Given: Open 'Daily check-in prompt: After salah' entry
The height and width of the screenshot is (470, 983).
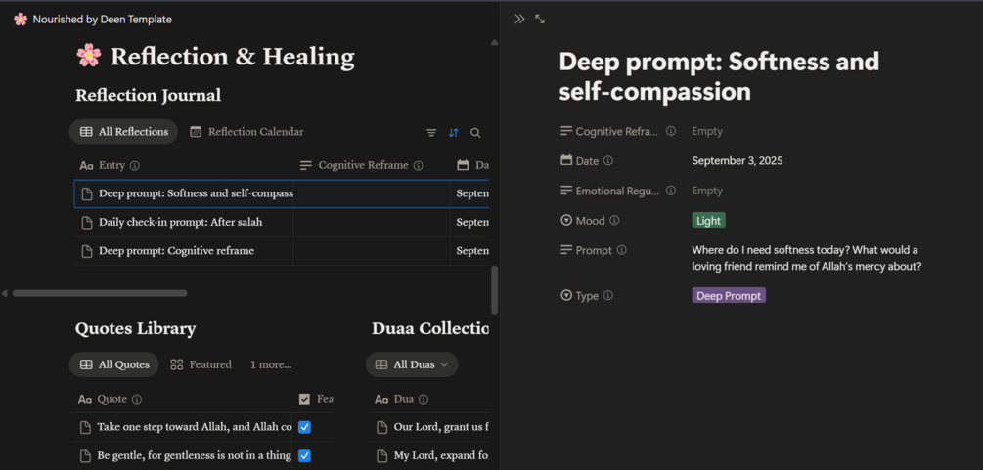Looking at the screenshot, I should 180,222.
